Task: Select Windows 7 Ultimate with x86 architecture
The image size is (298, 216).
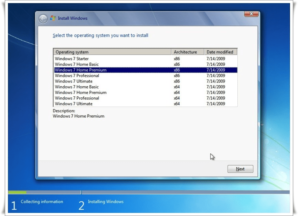Action: point(73,81)
